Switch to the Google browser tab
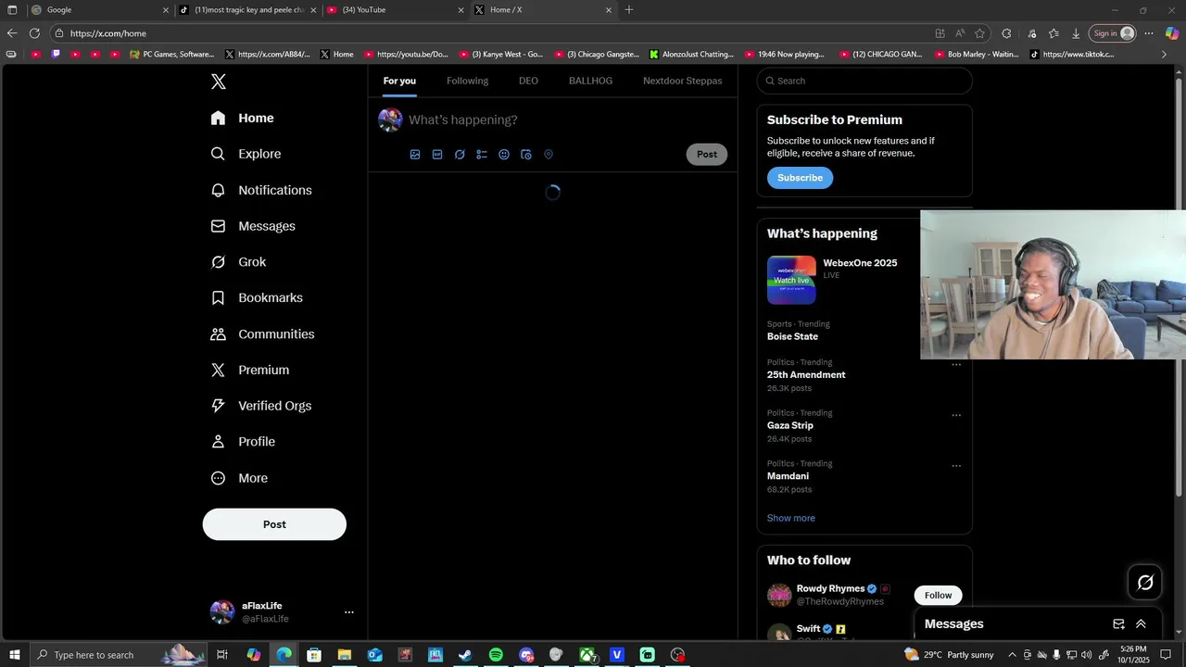This screenshot has width=1186, height=667. pos(100,10)
